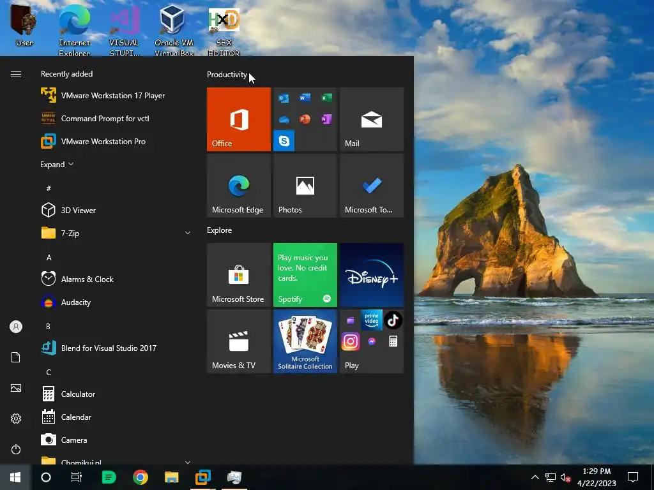The height and width of the screenshot is (490, 654).
Task: Open Task View on taskbar
Action: [77, 477]
